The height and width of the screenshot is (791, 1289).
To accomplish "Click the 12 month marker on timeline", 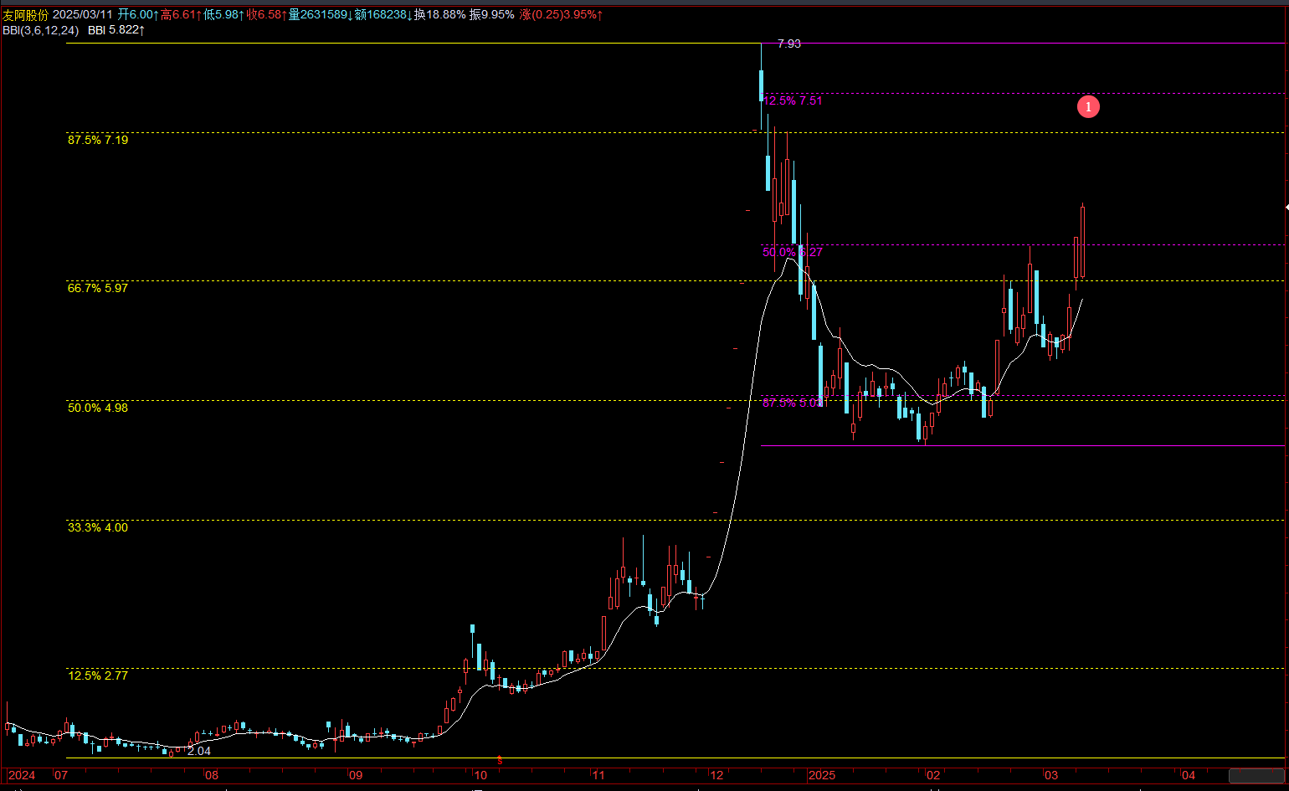I will (716, 775).
